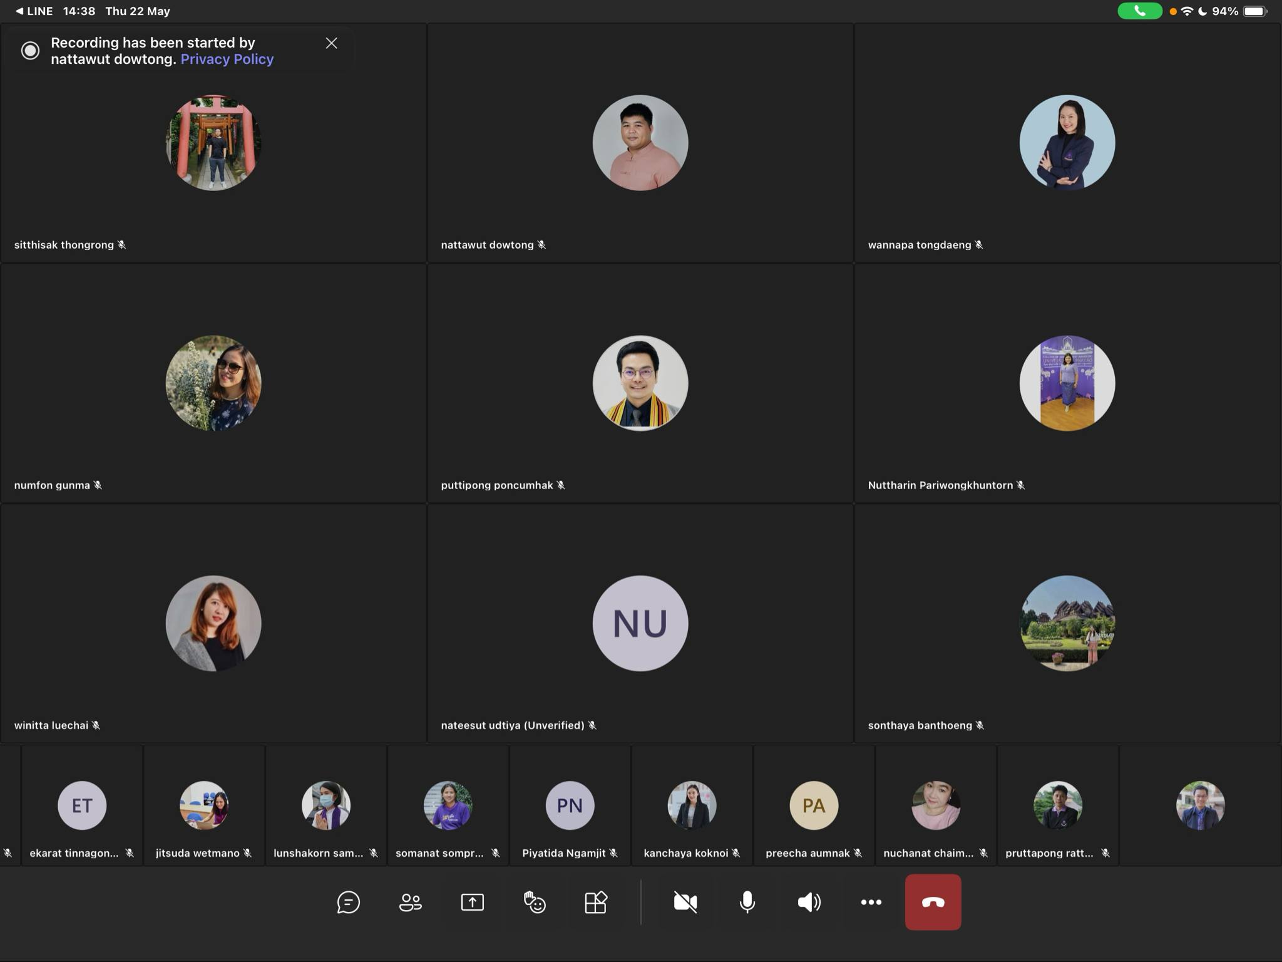This screenshot has height=962, width=1282.
Task: Tap the name nateesut udtiya (Unverified)
Action: 513,725
